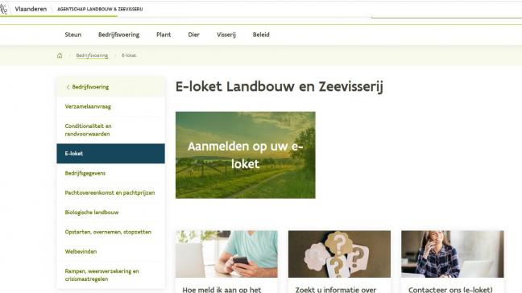Select the highlighted E-loket sidebar item
This screenshot has width=522, height=293.
(x=110, y=154)
